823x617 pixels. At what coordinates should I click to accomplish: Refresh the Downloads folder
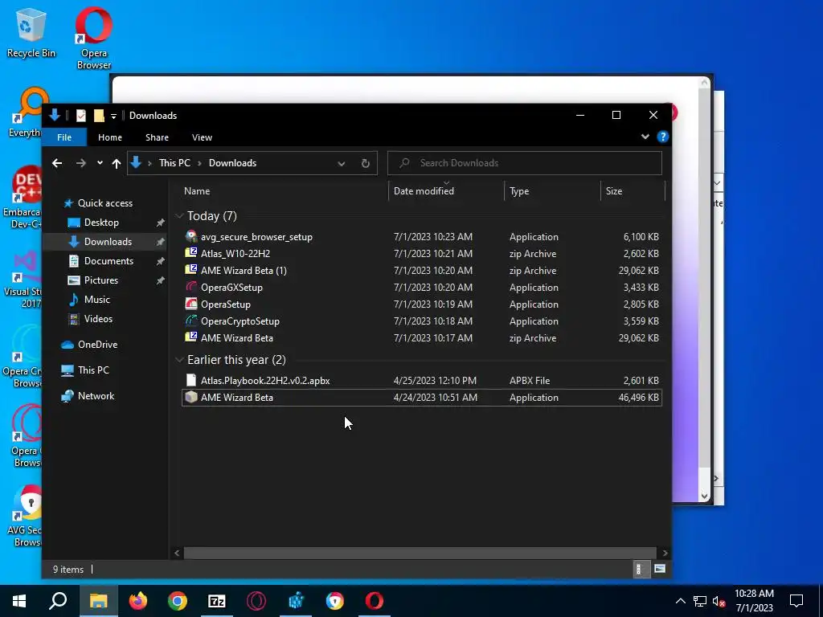[x=366, y=163]
